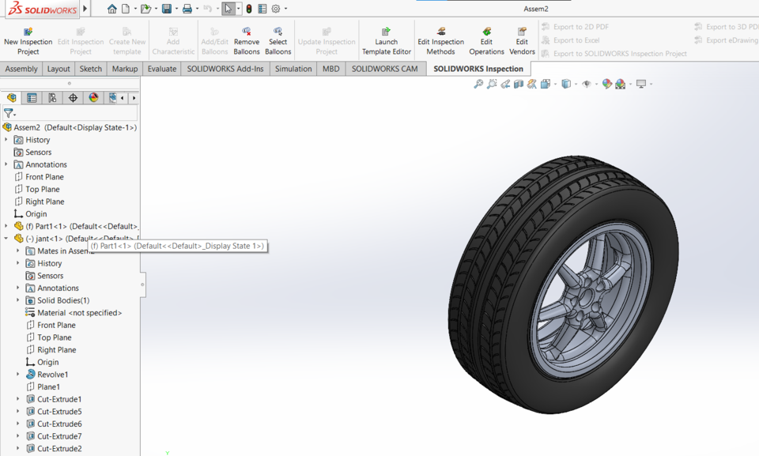Activate the Zoom to Area tool

[x=492, y=83]
